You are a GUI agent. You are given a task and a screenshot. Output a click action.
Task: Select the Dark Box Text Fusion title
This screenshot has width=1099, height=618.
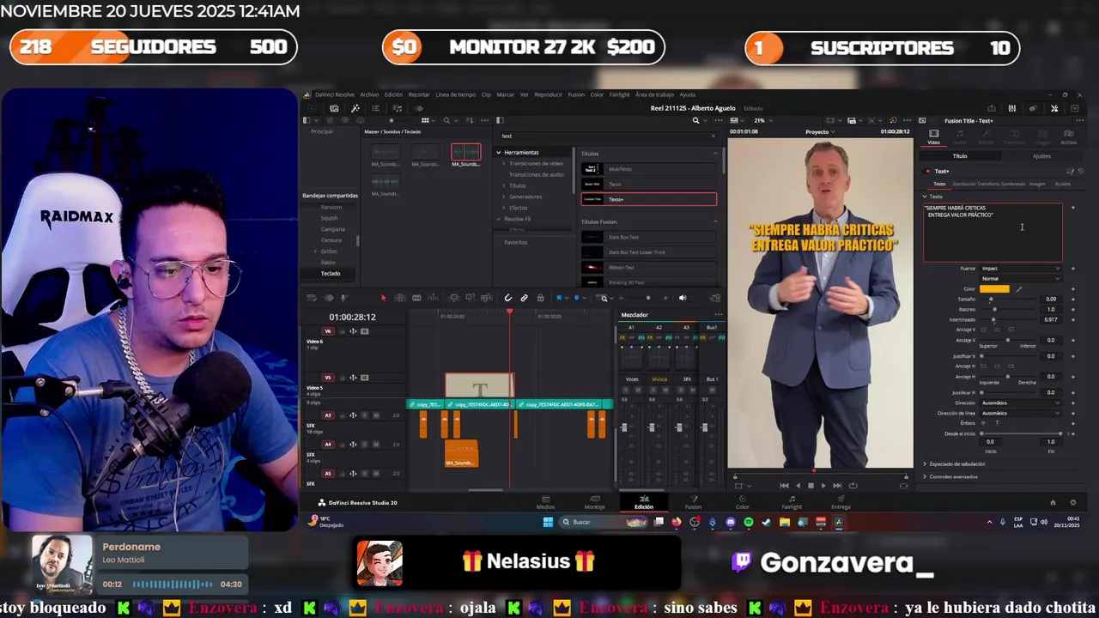[x=648, y=237]
